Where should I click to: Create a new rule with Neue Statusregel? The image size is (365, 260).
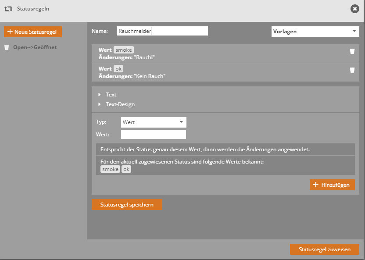pyautogui.click(x=33, y=32)
